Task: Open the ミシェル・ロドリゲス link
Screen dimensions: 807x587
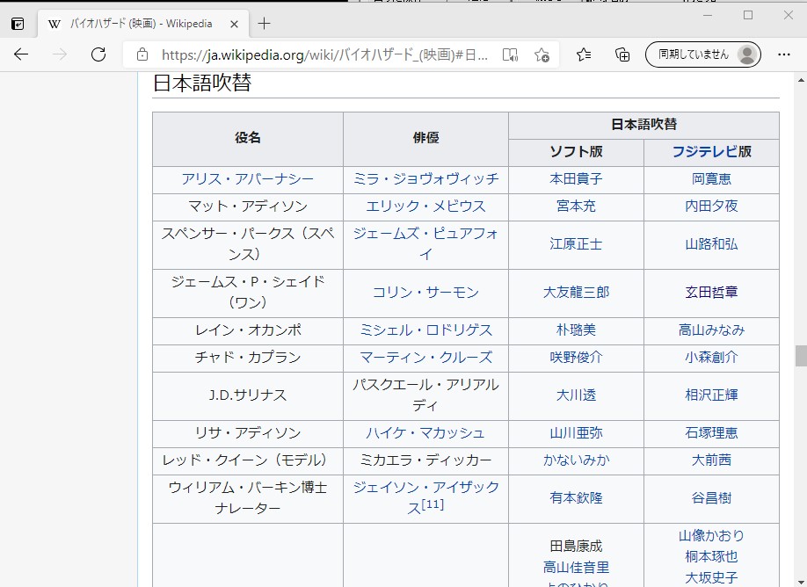Action: pyautogui.click(x=425, y=330)
